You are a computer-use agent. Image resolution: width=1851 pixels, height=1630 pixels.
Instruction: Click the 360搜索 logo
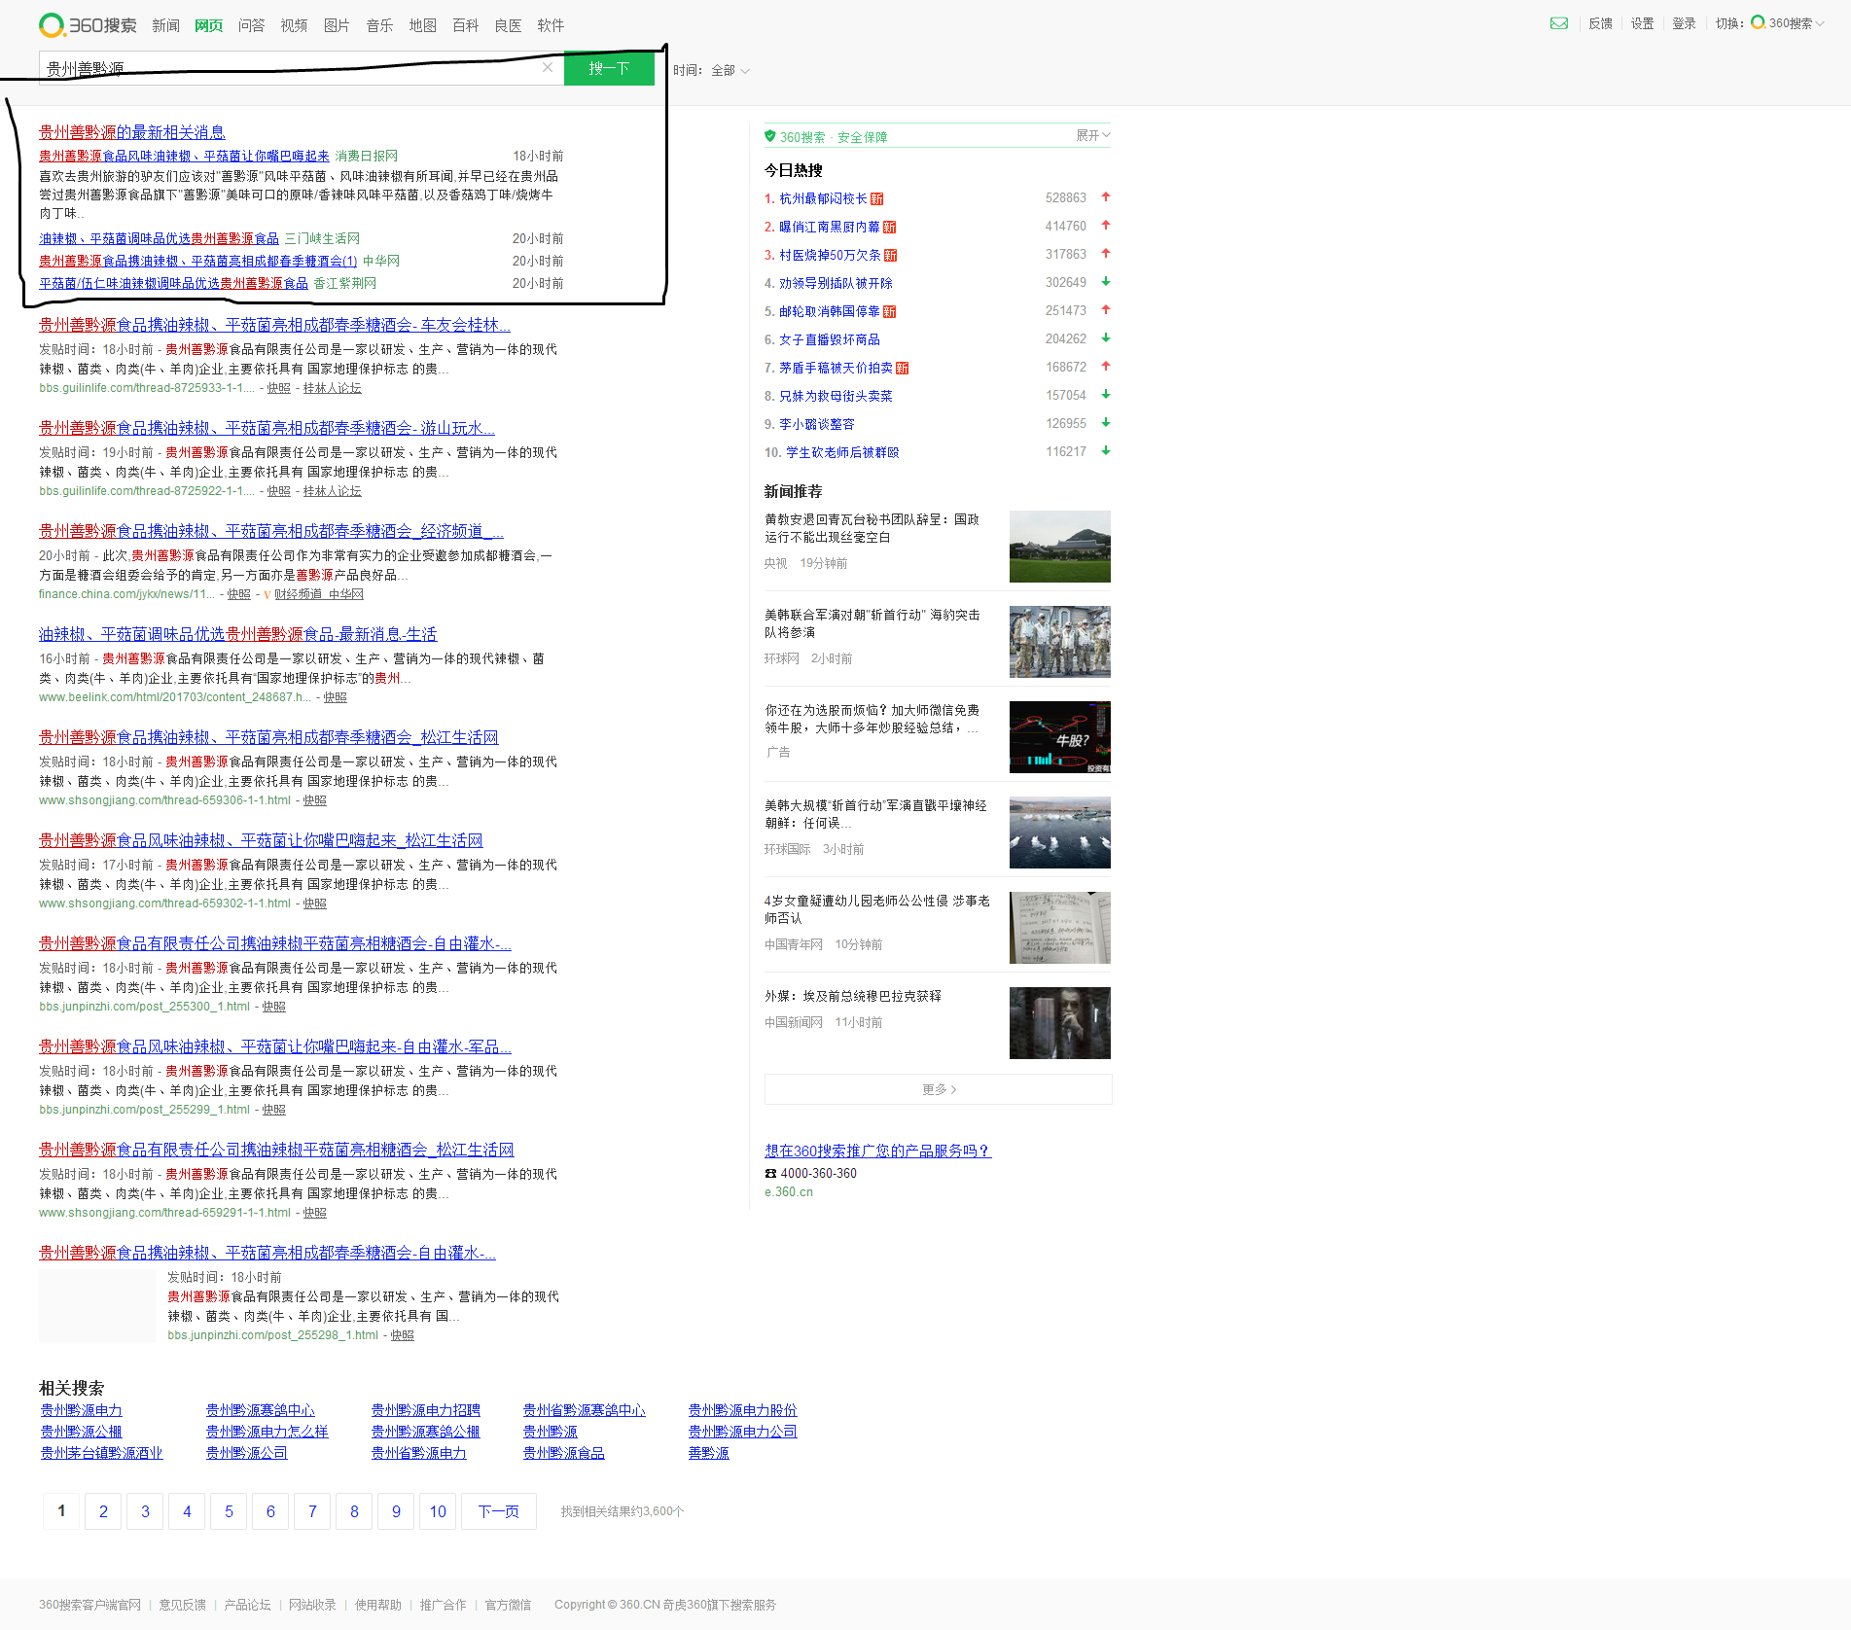coord(88,25)
